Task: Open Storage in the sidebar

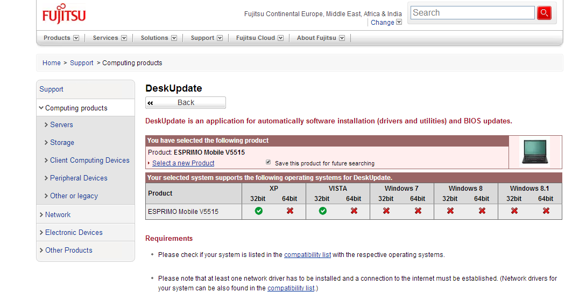Action: [62, 143]
